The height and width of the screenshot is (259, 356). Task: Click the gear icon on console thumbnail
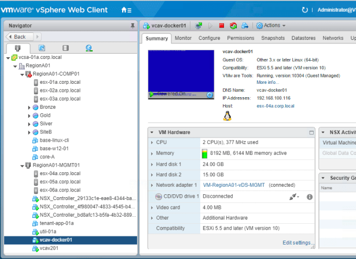[x=210, y=95]
